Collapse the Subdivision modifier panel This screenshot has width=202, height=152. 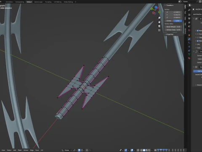click(194, 67)
